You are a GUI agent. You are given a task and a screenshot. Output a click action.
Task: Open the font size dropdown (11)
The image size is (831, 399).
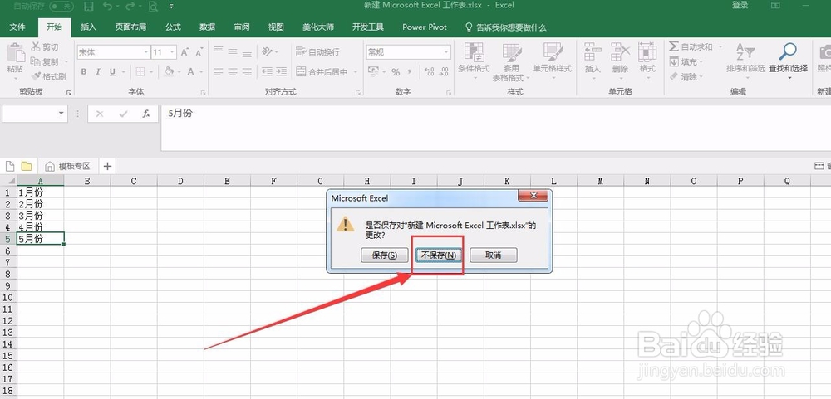tap(172, 52)
